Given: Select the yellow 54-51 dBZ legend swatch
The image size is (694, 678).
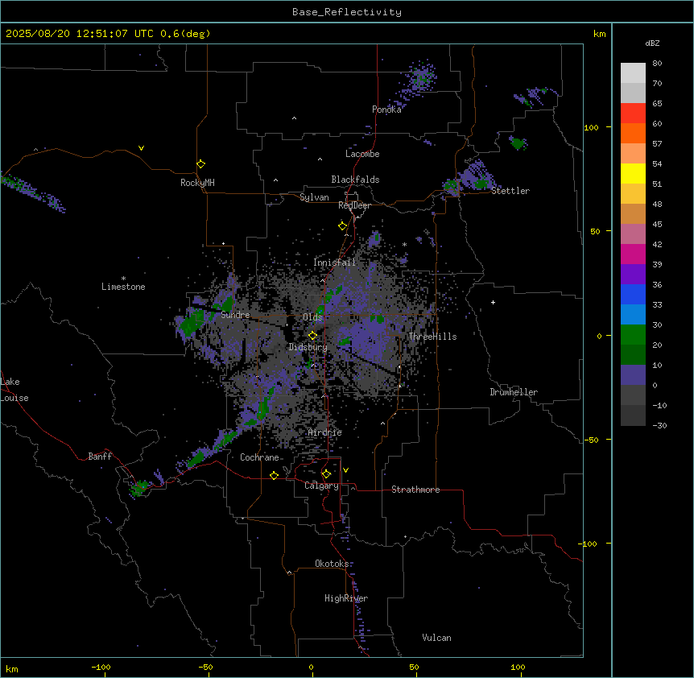Looking at the screenshot, I should tap(633, 173).
